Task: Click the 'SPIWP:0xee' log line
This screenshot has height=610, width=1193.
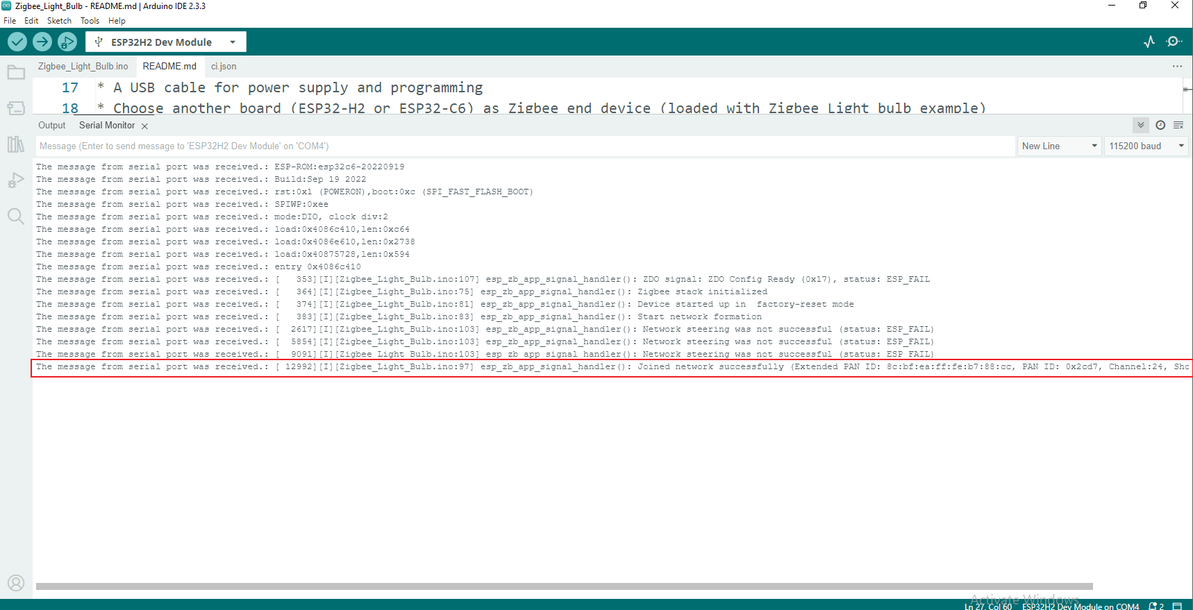Action: tap(182, 204)
